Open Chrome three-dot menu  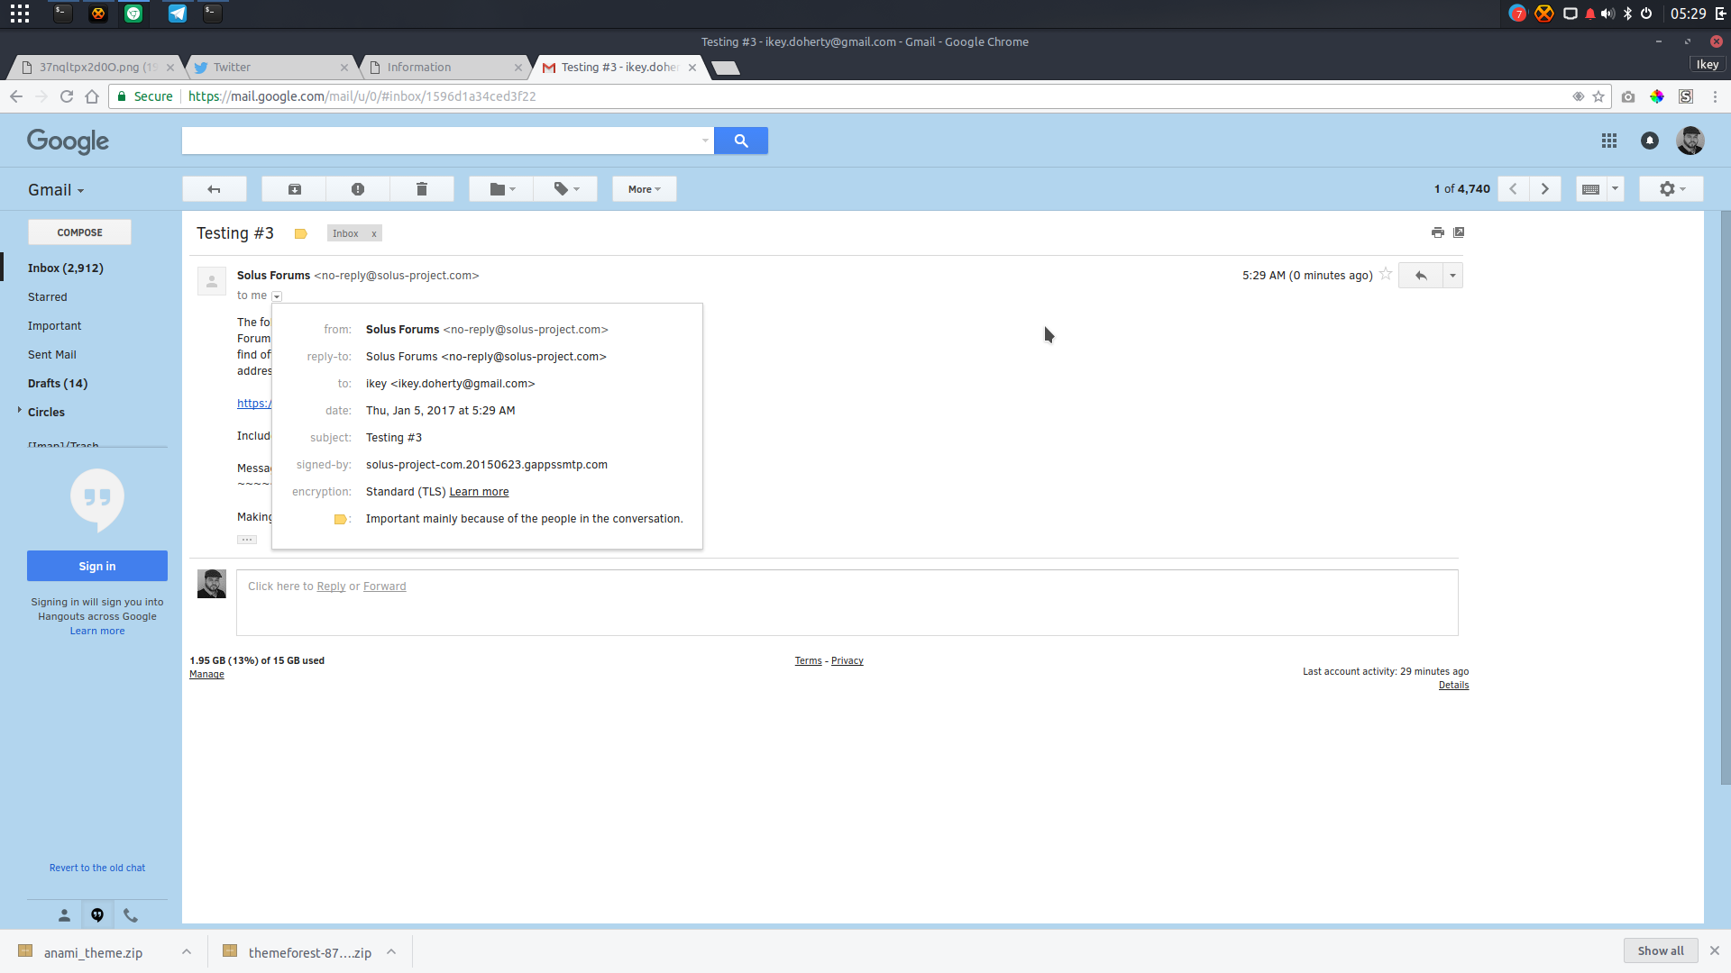1715,96
